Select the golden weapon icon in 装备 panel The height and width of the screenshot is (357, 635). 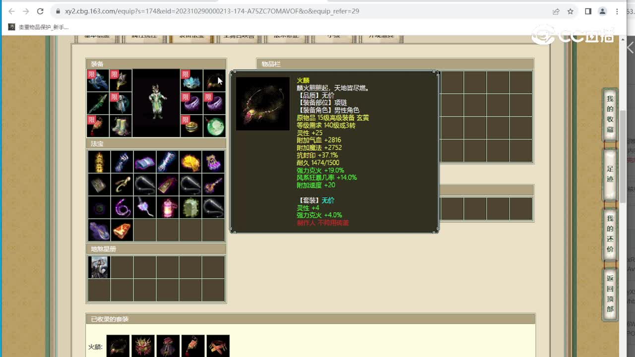pos(121,80)
